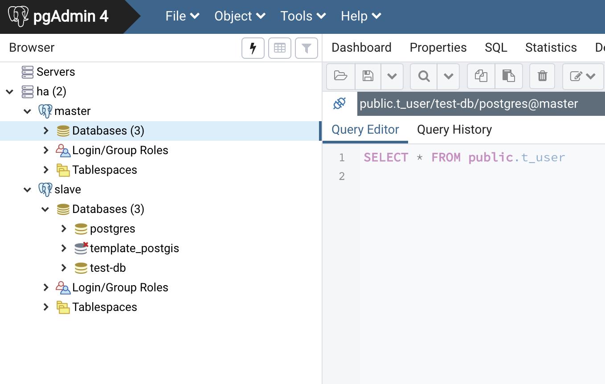Viewport: 605px width, 384px height.
Task: Select the Query History tab
Action: 454,130
